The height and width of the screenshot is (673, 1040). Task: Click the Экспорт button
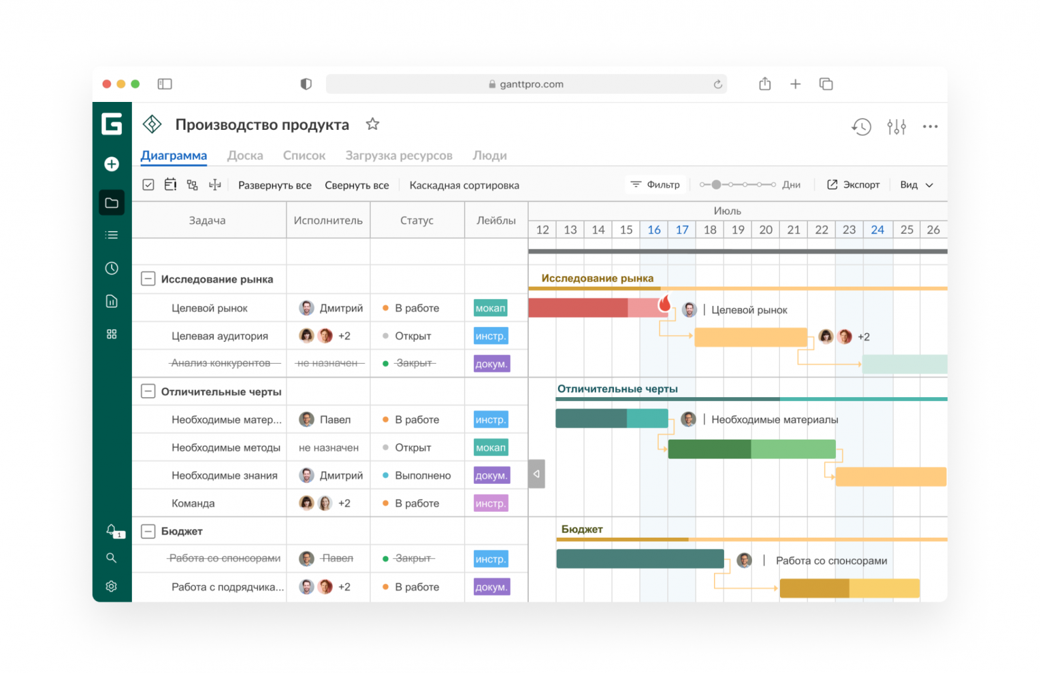click(x=853, y=185)
